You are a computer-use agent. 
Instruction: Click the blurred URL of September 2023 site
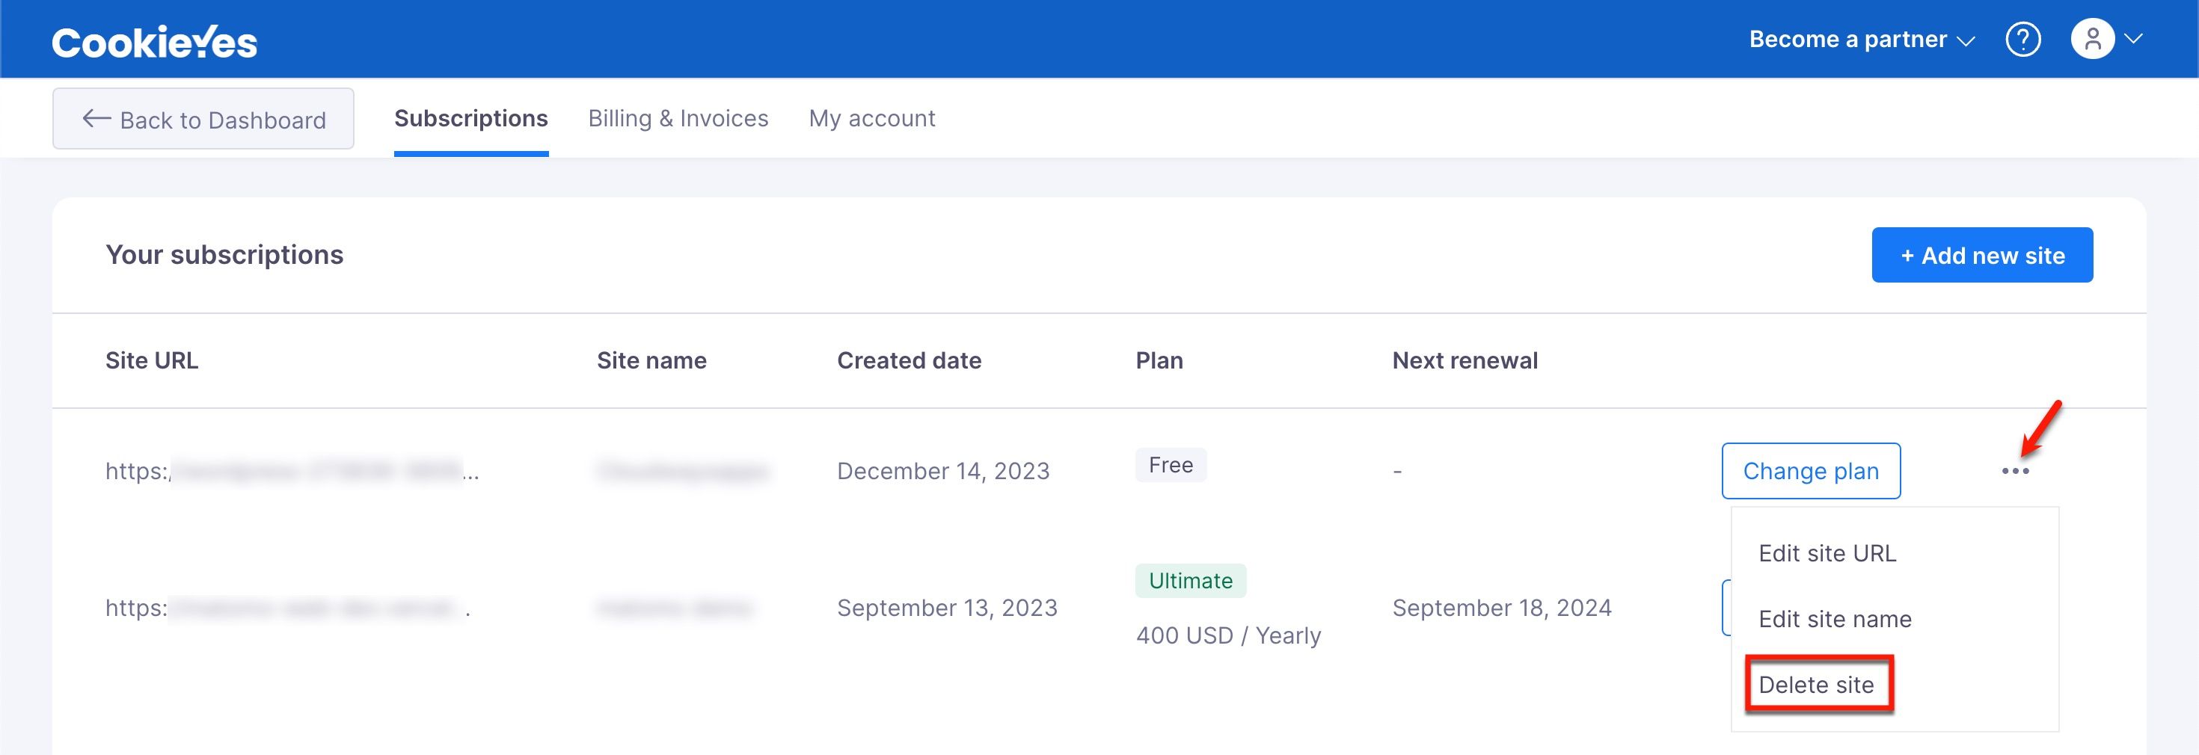tap(288, 608)
